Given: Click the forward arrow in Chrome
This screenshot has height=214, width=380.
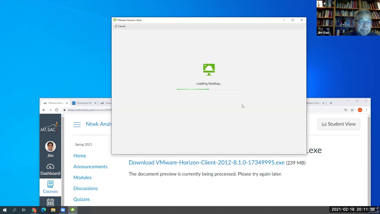Looking at the screenshot, I should [50, 110].
